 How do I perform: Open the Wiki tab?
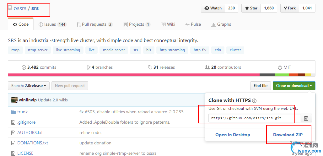coord(168,24)
